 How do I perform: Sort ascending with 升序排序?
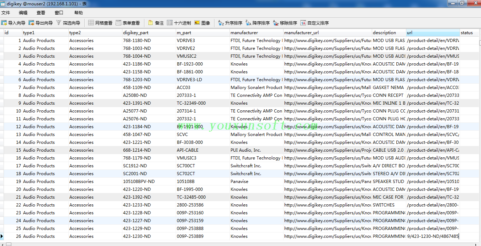tap(230, 23)
